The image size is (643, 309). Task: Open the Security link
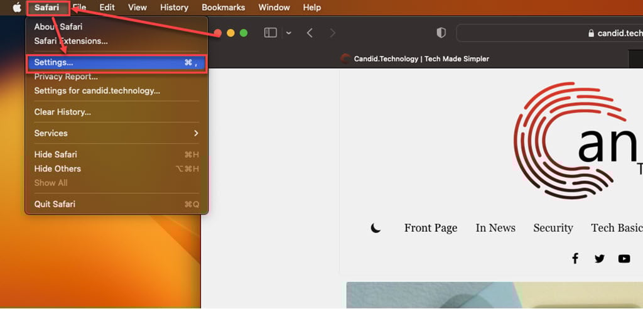(553, 228)
